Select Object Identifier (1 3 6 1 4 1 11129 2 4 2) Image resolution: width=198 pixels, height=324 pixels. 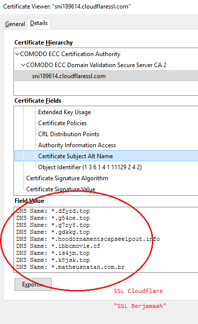click(90, 167)
